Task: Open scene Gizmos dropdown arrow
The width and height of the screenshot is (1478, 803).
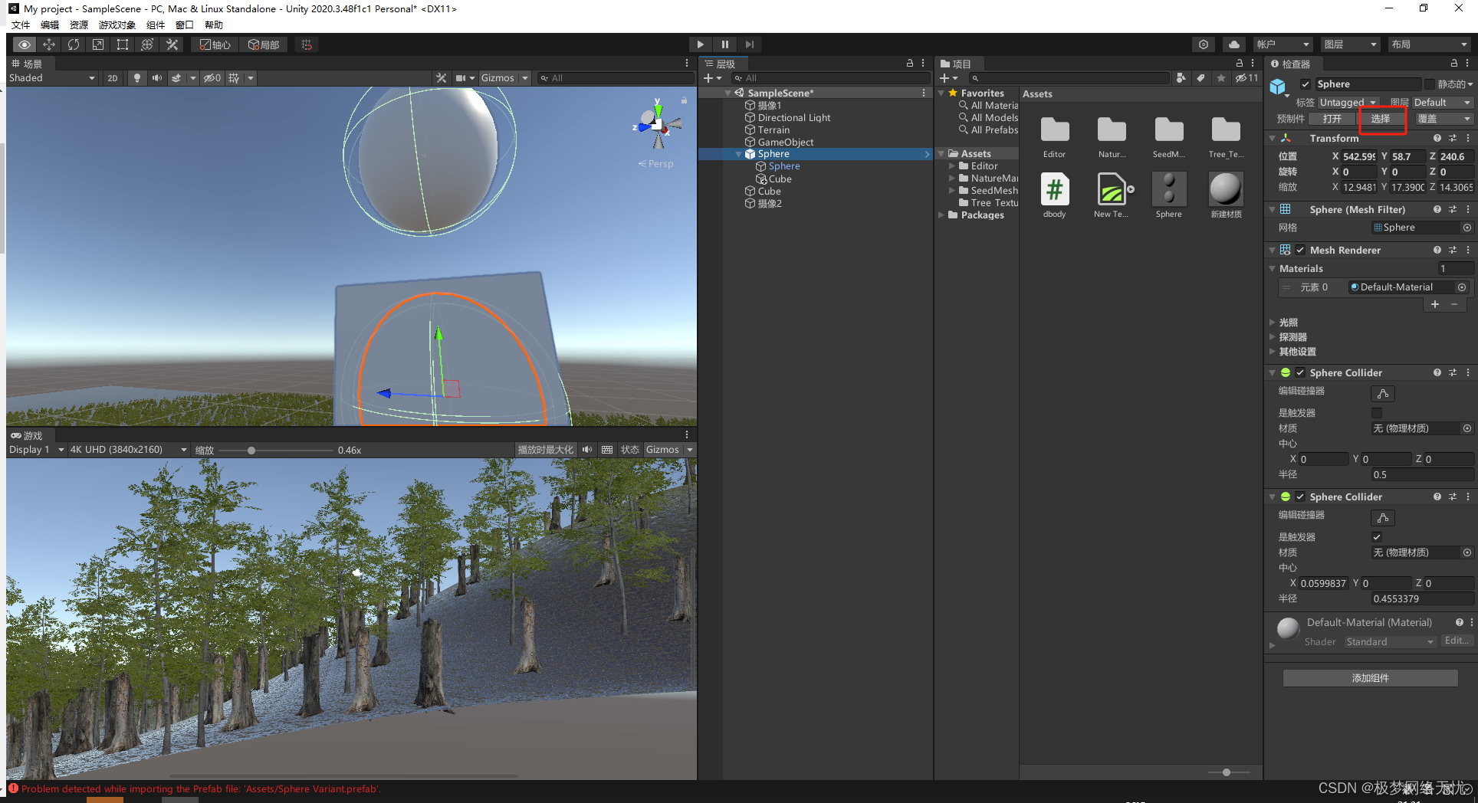Action: [525, 78]
